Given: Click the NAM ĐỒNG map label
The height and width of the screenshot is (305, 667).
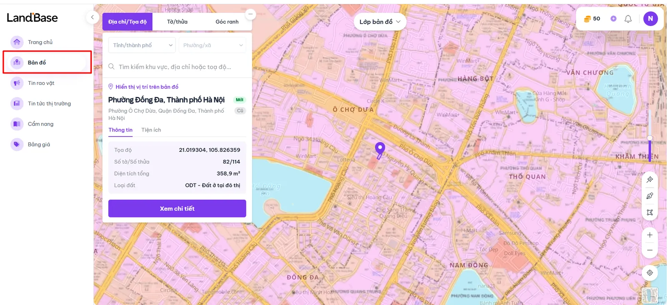Looking at the screenshot, I should coord(469,265).
